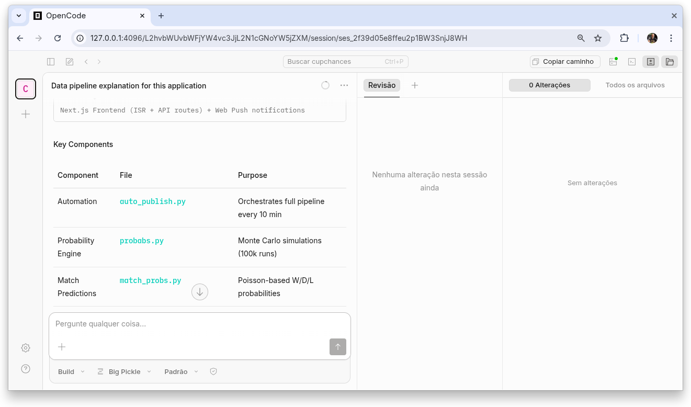Open the help question mark icon
The height and width of the screenshot is (407, 691).
click(x=26, y=369)
